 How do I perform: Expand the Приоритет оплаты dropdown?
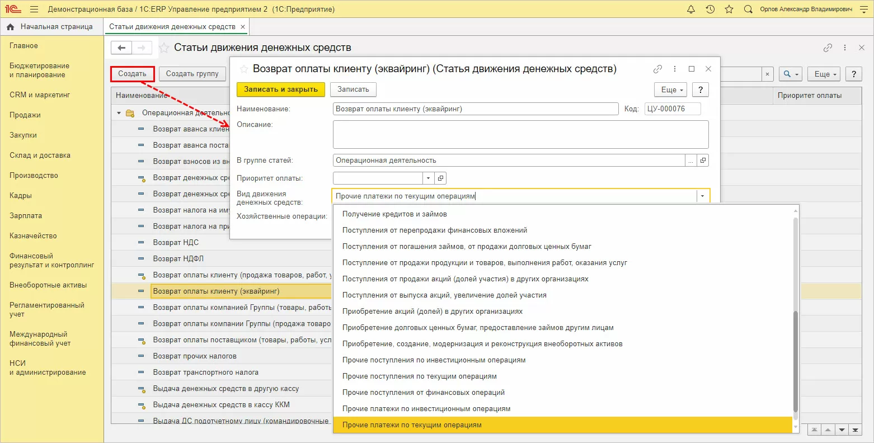coord(428,178)
